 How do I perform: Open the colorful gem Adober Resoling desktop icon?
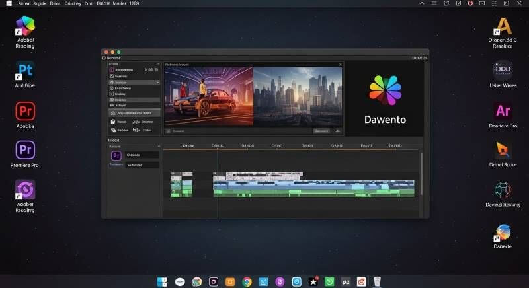pyautogui.click(x=25, y=26)
